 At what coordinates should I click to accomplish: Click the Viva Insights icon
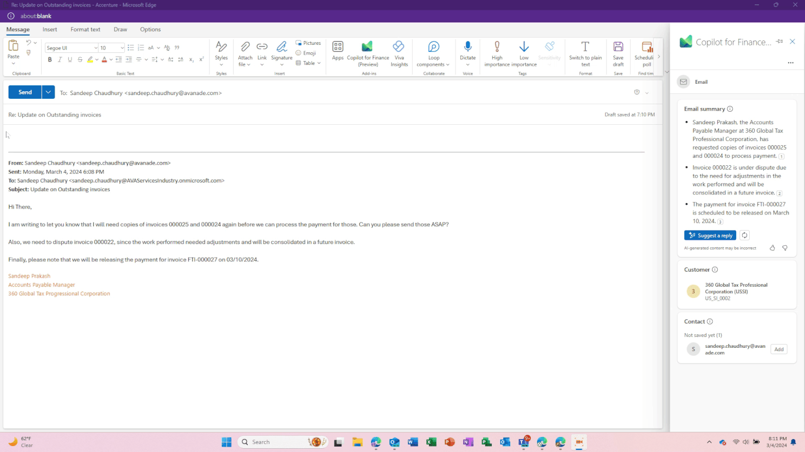[x=399, y=53]
